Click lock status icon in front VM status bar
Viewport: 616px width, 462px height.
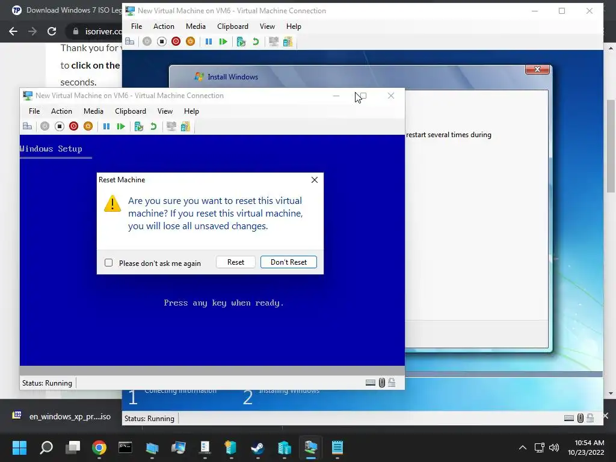tap(392, 383)
